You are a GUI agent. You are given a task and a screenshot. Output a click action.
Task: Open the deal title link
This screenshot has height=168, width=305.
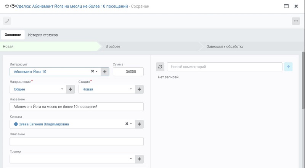coord(72,6)
